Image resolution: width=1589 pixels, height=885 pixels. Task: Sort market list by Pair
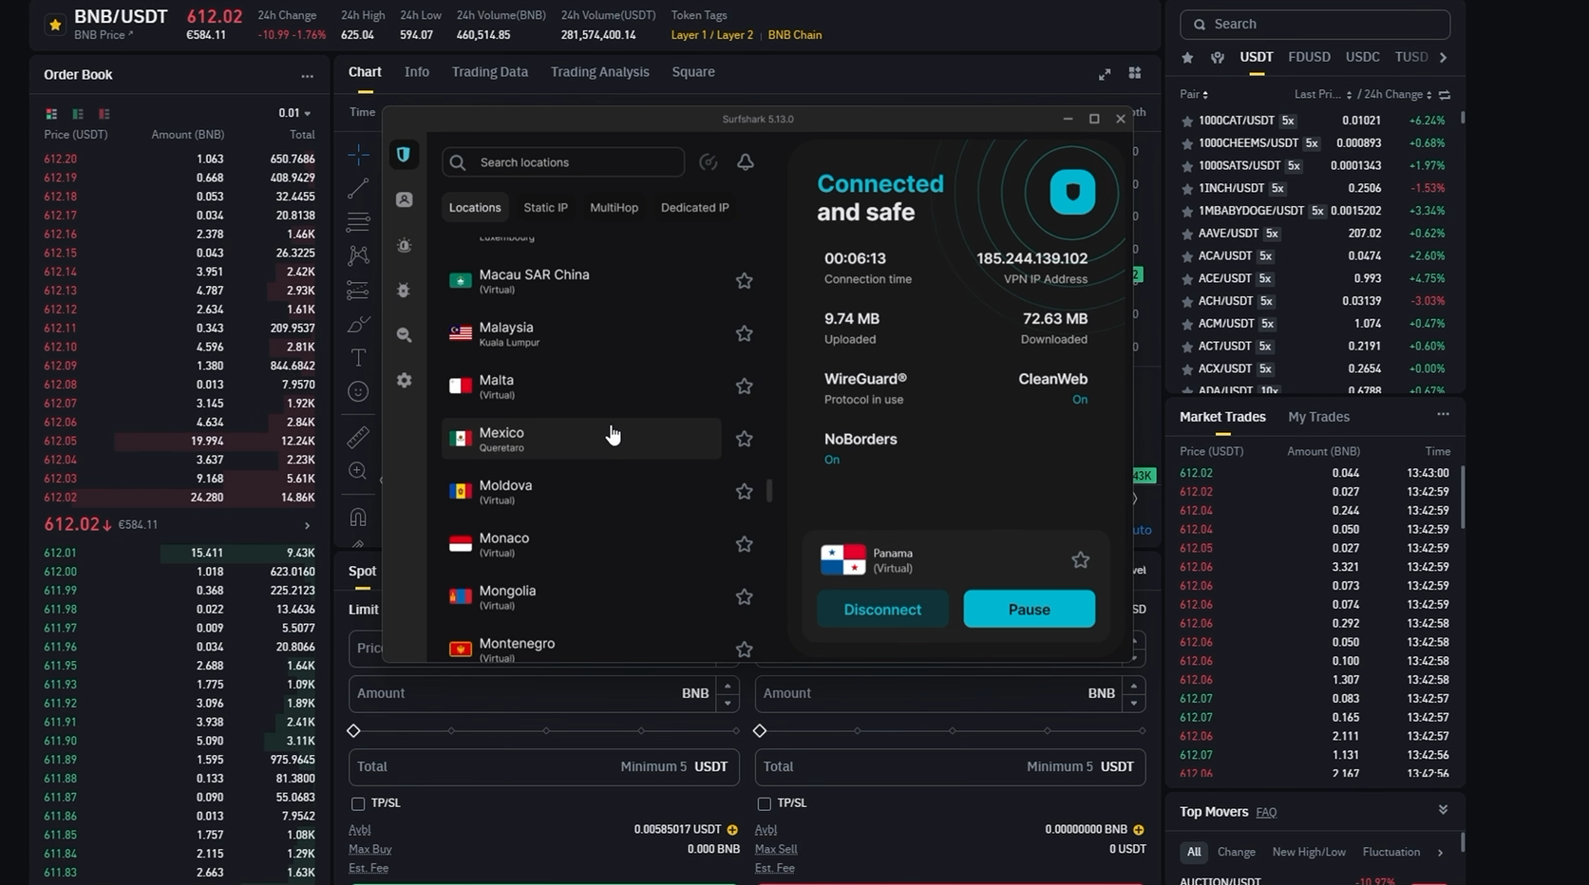click(1194, 95)
